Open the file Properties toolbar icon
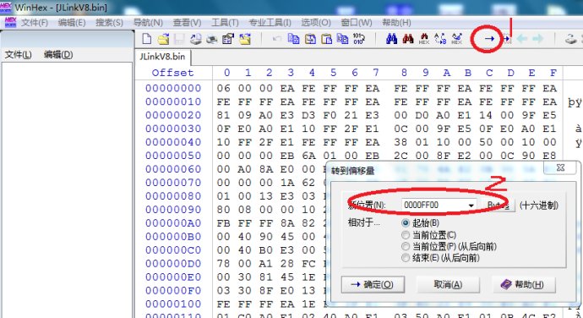583x318 pixels. [228, 39]
